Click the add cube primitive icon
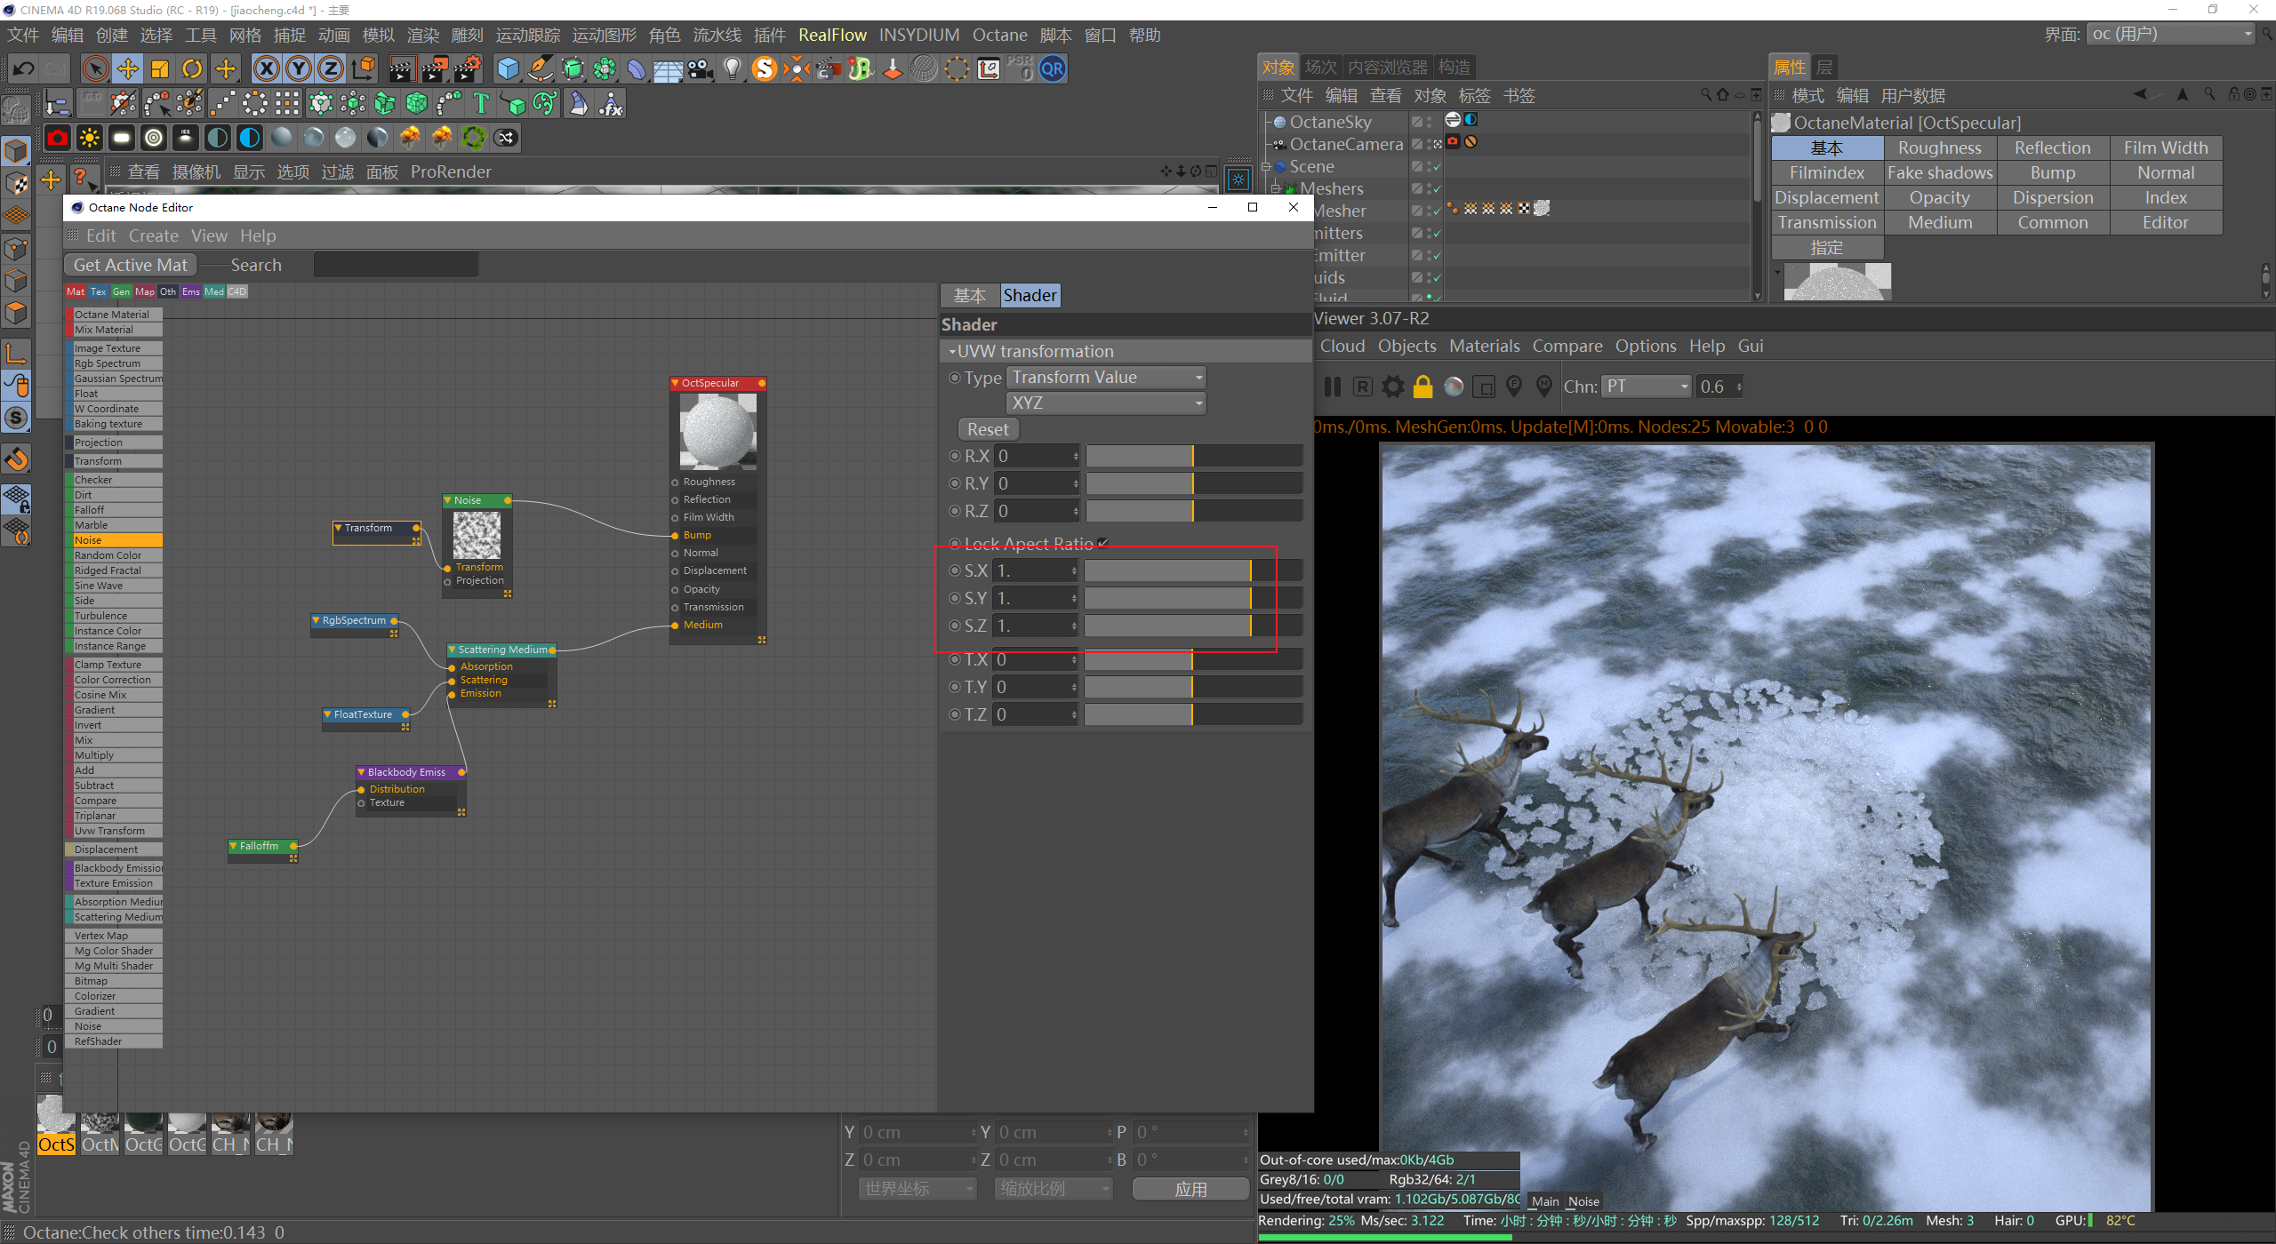This screenshot has width=2276, height=1244. (x=508, y=68)
